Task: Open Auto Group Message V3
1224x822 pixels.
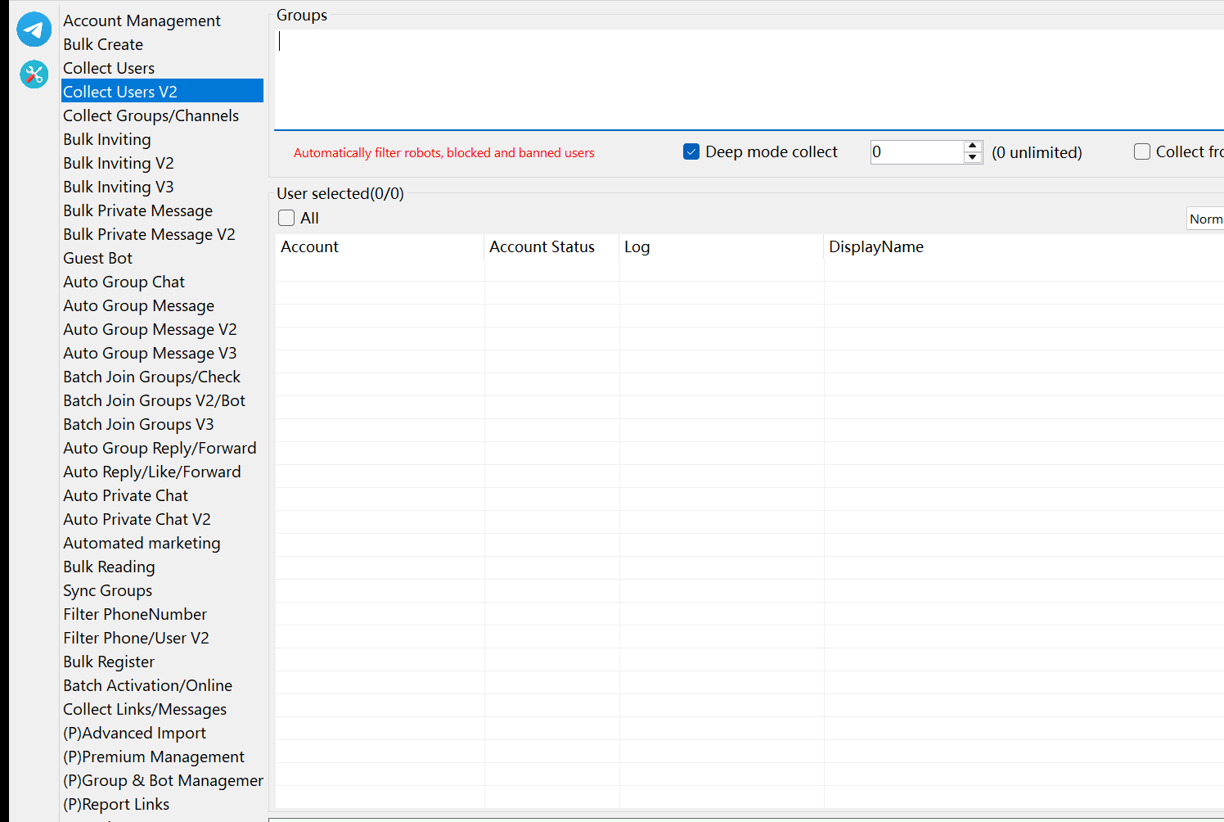Action: (x=150, y=353)
